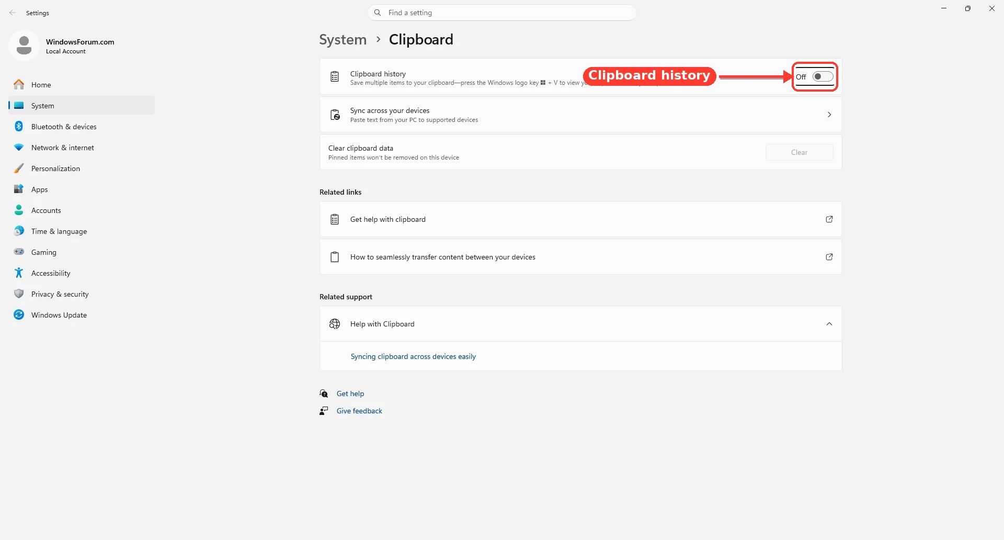Click the Privacy & security shield icon
Image resolution: width=1004 pixels, height=540 pixels.
pyautogui.click(x=19, y=294)
